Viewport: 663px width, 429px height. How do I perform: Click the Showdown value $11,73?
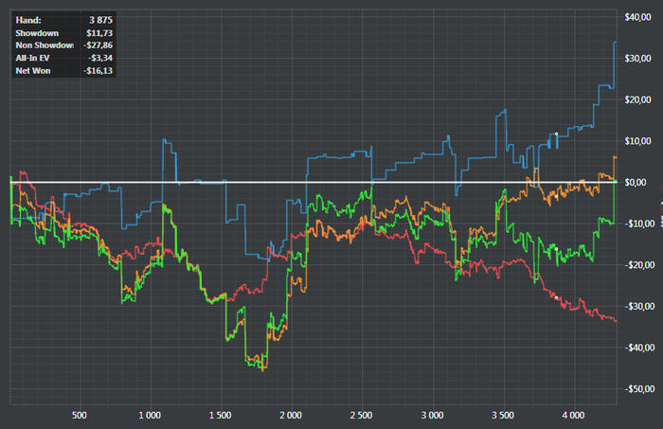tap(99, 33)
